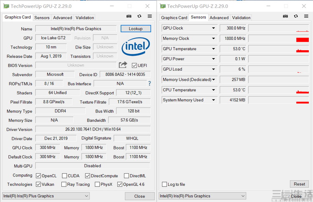This screenshot has height=202, width=313.
Task: Open hamburger menu in right Sensors window
Action: coord(306,16)
